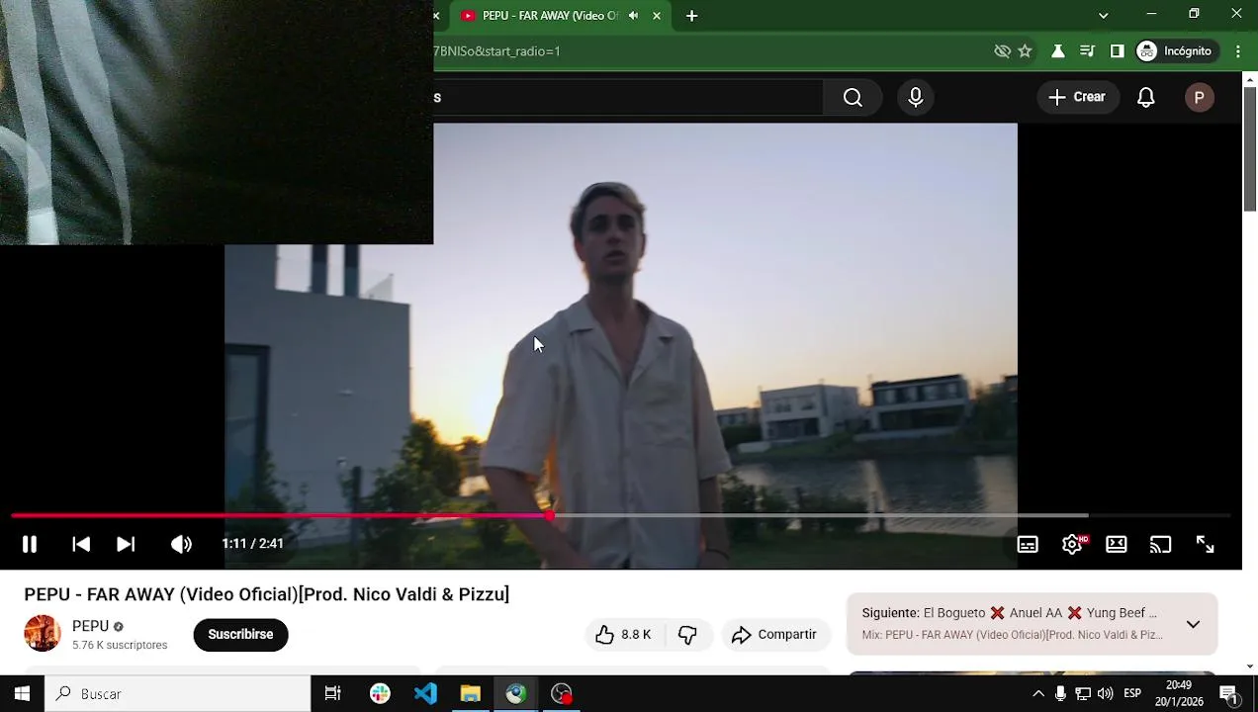Enter fullscreen mode
Screen dimensions: 1258x712
pos(1205,544)
